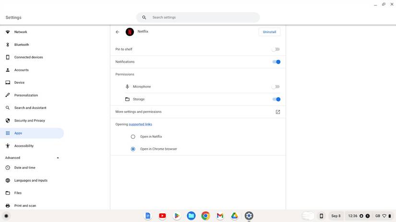
Task: Launch Google Play Store from shelf
Action: (x=177, y=216)
